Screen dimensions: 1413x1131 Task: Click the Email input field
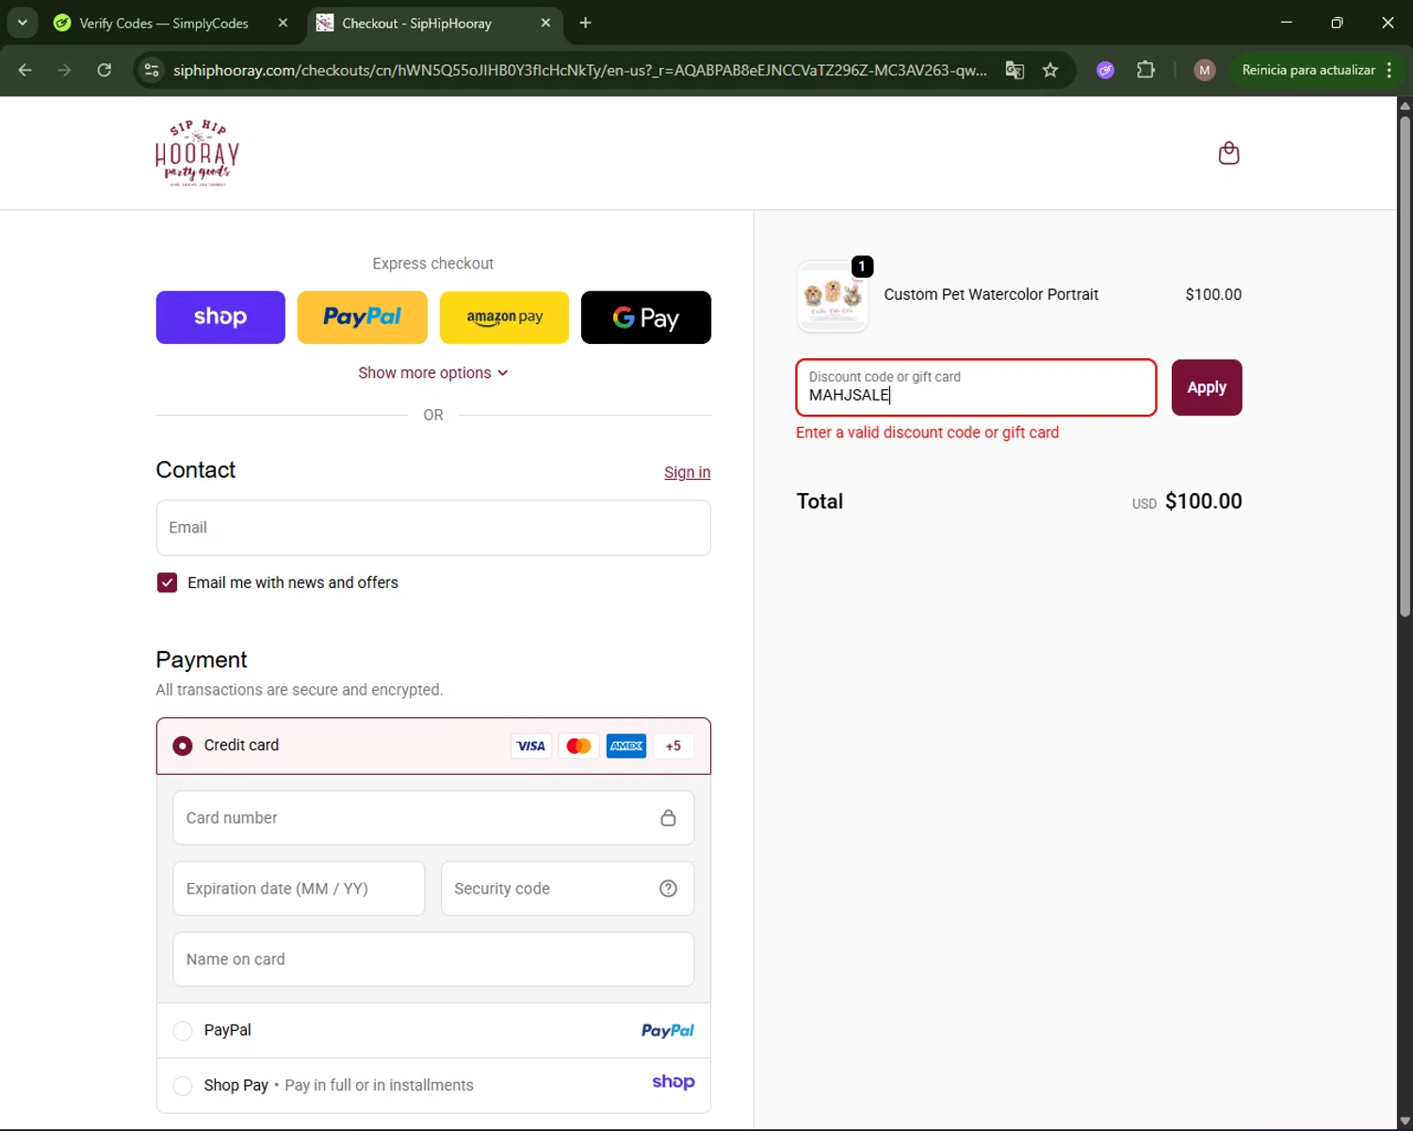(x=433, y=528)
